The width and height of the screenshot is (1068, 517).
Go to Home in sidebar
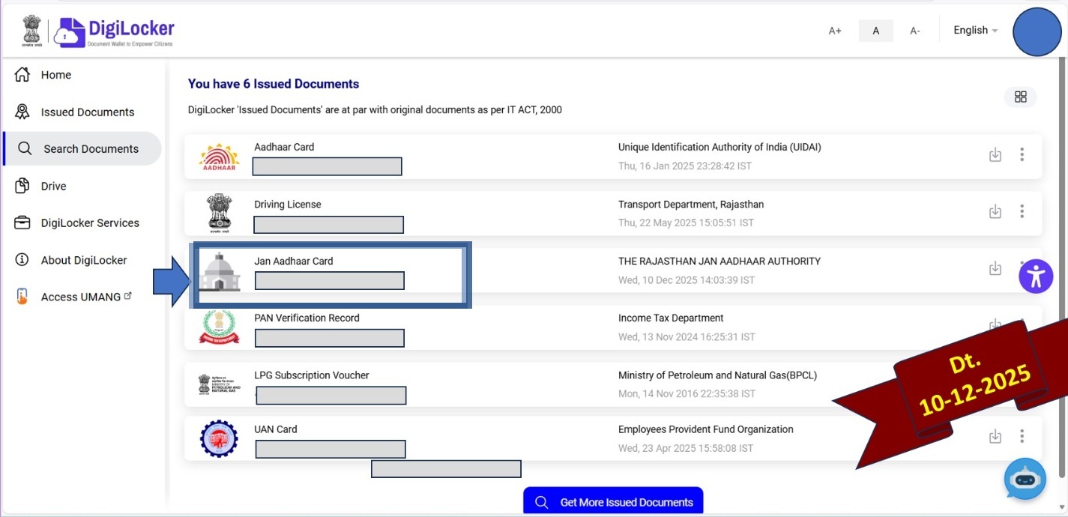click(x=55, y=75)
